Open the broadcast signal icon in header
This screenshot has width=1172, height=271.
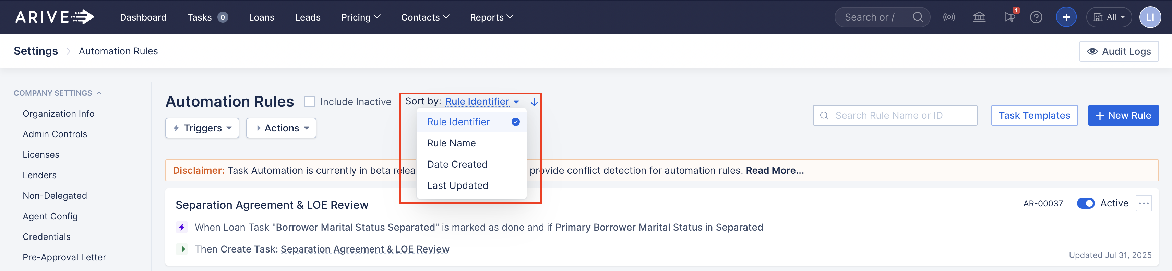point(949,17)
